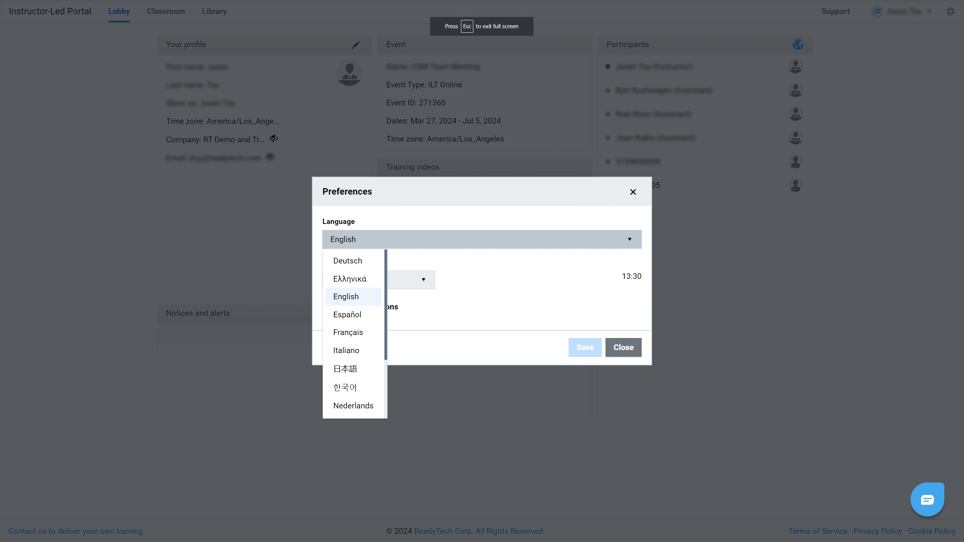Viewport: 964px width, 542px height.
Task: Click the globe icon in Participants header
Action: [x=798, y=44]
